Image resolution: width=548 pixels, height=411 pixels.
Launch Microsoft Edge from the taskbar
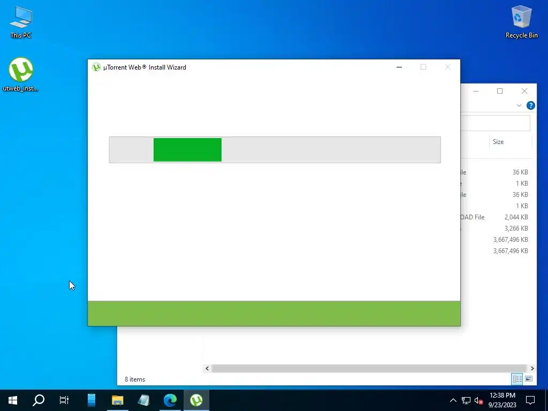click(170, 400)
